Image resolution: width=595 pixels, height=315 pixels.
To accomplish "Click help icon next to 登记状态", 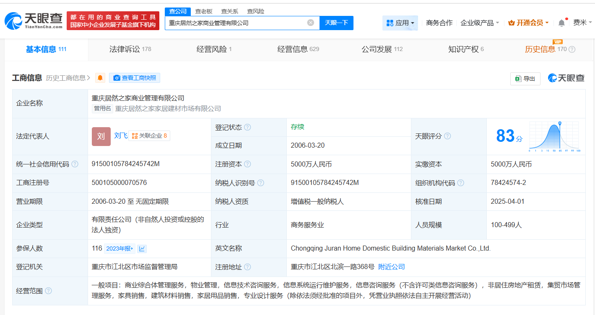I will click(x=247, y=127).
